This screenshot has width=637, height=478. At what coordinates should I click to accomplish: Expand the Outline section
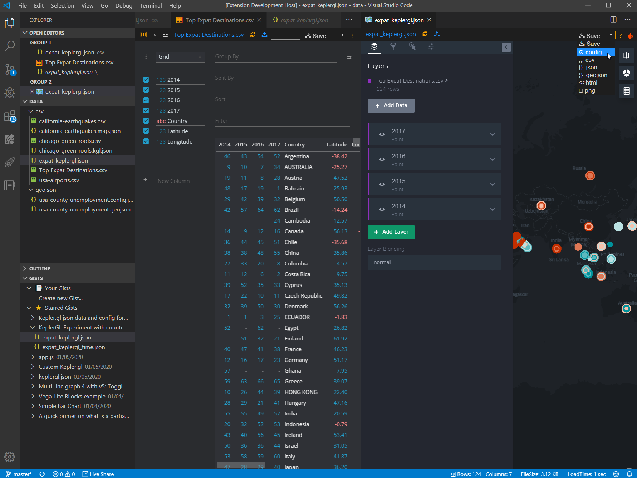78,268
